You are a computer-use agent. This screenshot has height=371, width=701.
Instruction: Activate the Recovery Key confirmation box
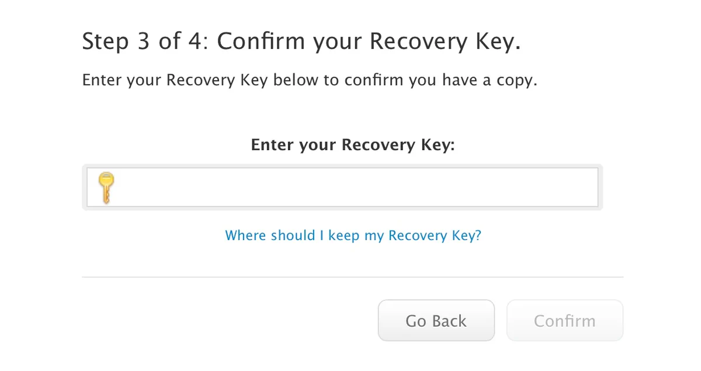click(x=342, y=186)
